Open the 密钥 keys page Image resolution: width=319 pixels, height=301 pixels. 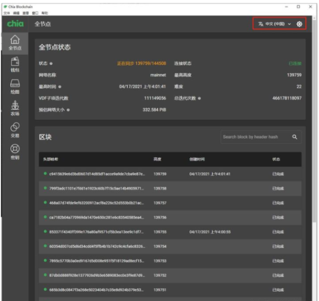click(15, 152)
